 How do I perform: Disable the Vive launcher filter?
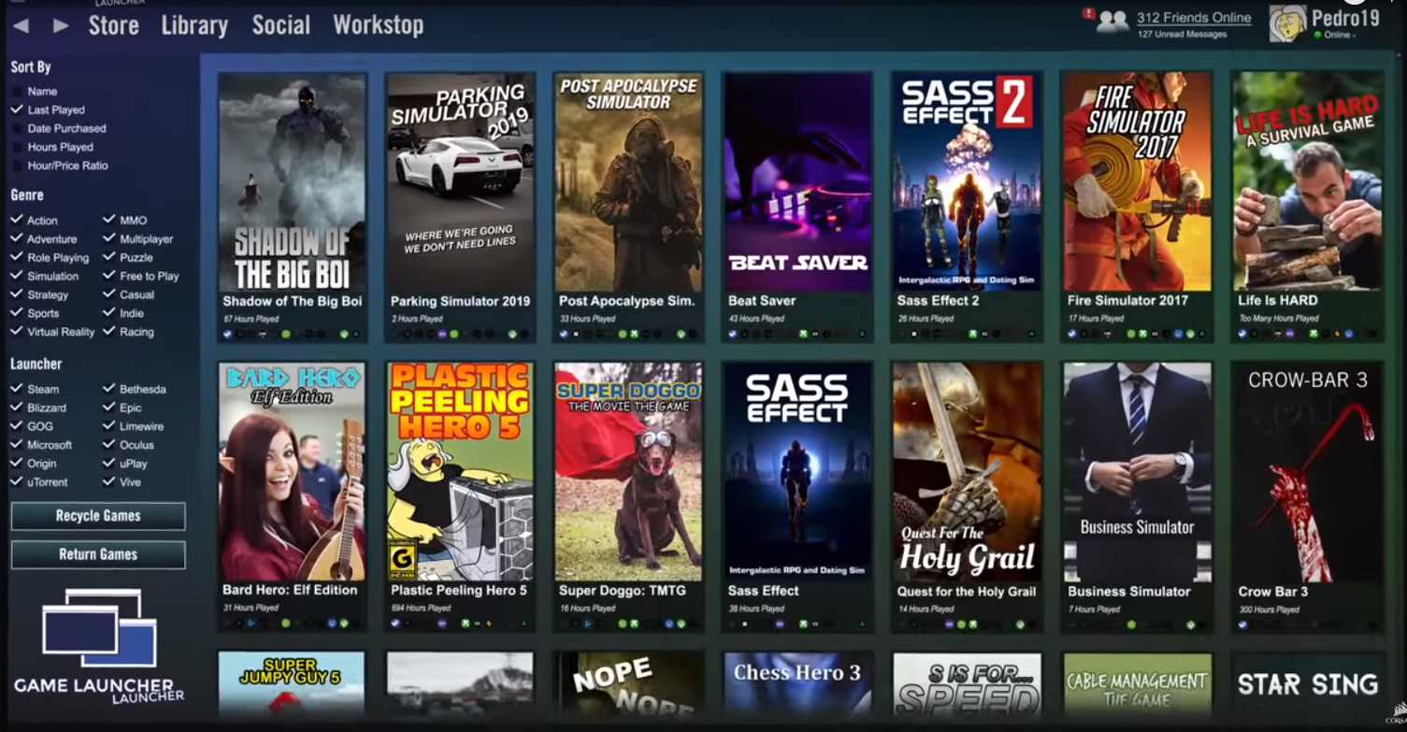click(109, 482)
